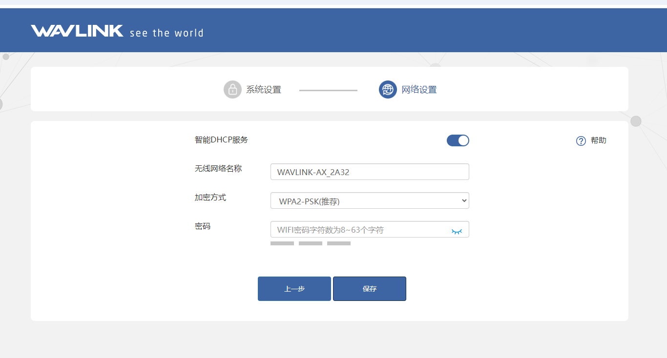Focus the WIFI 密码 input field

coord(359,230)
